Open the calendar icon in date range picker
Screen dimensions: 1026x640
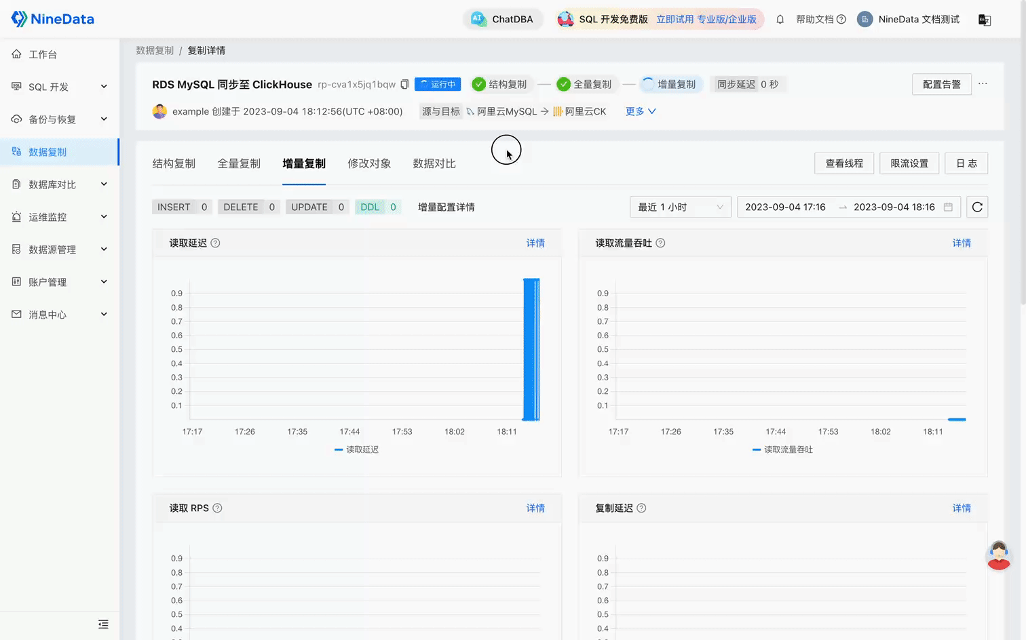click(948, 207)
